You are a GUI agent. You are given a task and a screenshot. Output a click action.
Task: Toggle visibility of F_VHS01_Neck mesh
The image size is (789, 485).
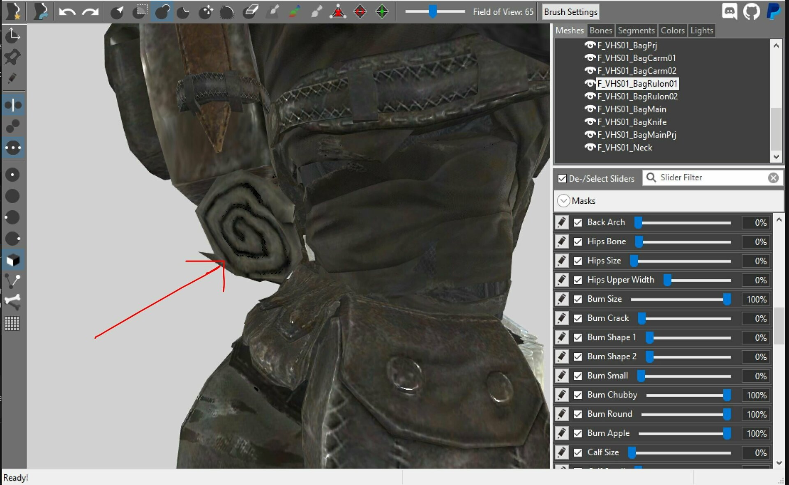590,147
